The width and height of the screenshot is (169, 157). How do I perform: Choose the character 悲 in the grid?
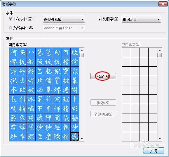click(22, 81)
